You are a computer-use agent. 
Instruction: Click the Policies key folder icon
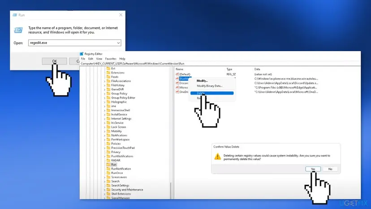pos(108,144)
